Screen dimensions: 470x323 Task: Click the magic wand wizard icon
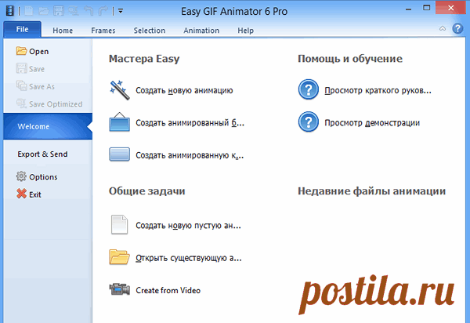(119, 89)
